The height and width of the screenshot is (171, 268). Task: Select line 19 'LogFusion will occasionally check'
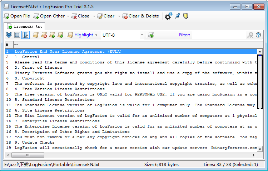pos(131,148)
